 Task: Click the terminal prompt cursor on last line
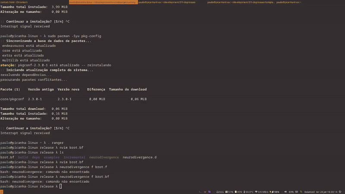61,186
